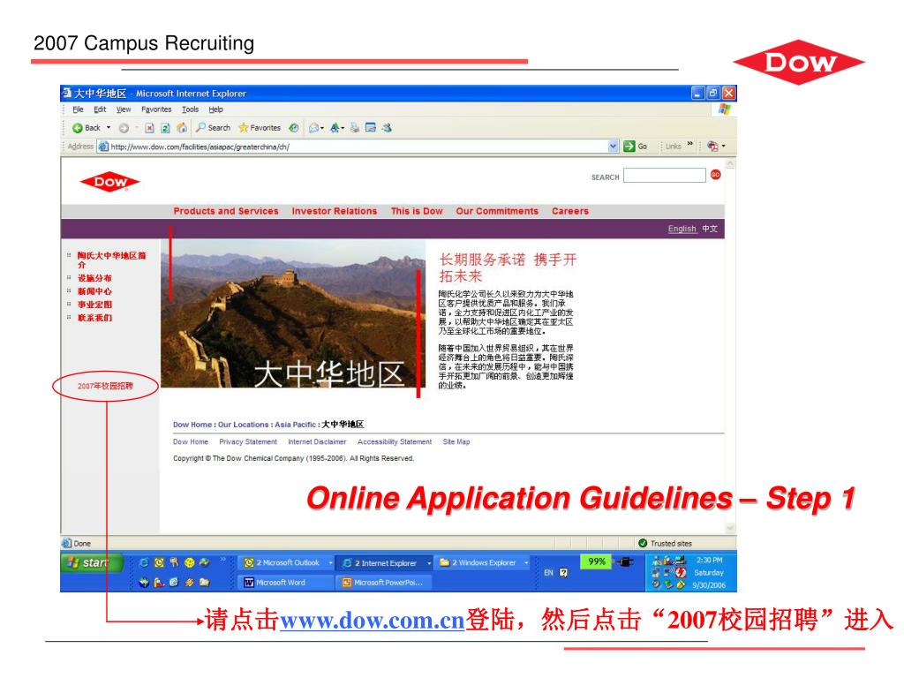The width and height of the screenshot is (904, 678).
Task: Click the Our Locations breadcrumb link
Action: click(244, 425)
